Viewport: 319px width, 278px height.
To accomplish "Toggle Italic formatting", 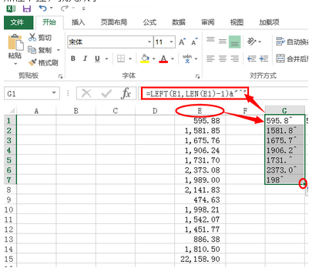I will pyautogui.click(x=86, y=59).
